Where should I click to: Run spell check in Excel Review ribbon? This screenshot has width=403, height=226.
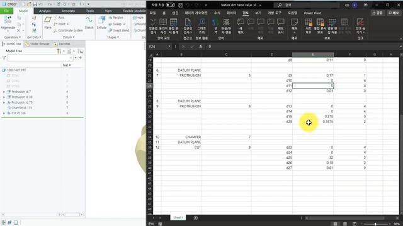pyautogui.click(x=153, y=26)
